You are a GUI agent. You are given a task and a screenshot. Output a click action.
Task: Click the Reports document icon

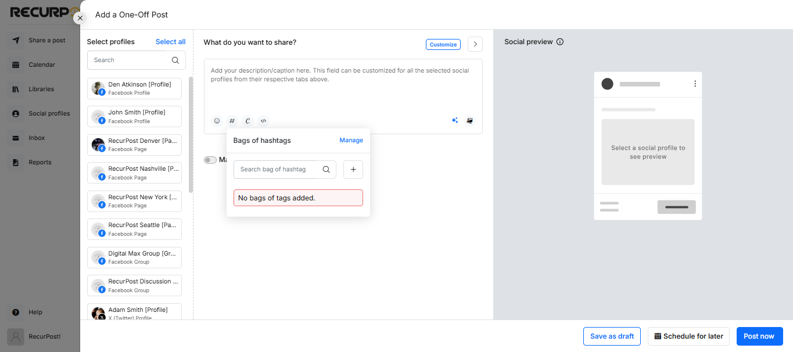pyautogui.click(x=16, y=163)
